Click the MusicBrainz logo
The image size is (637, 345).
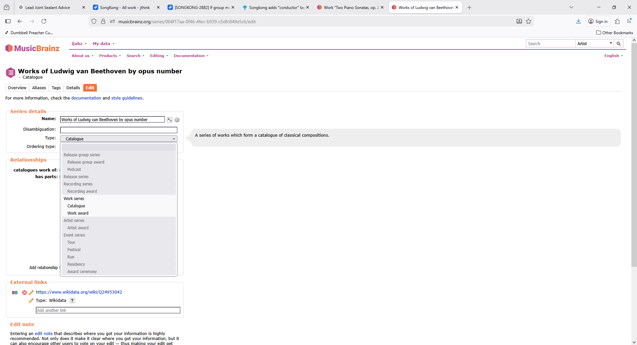point(33,48)
